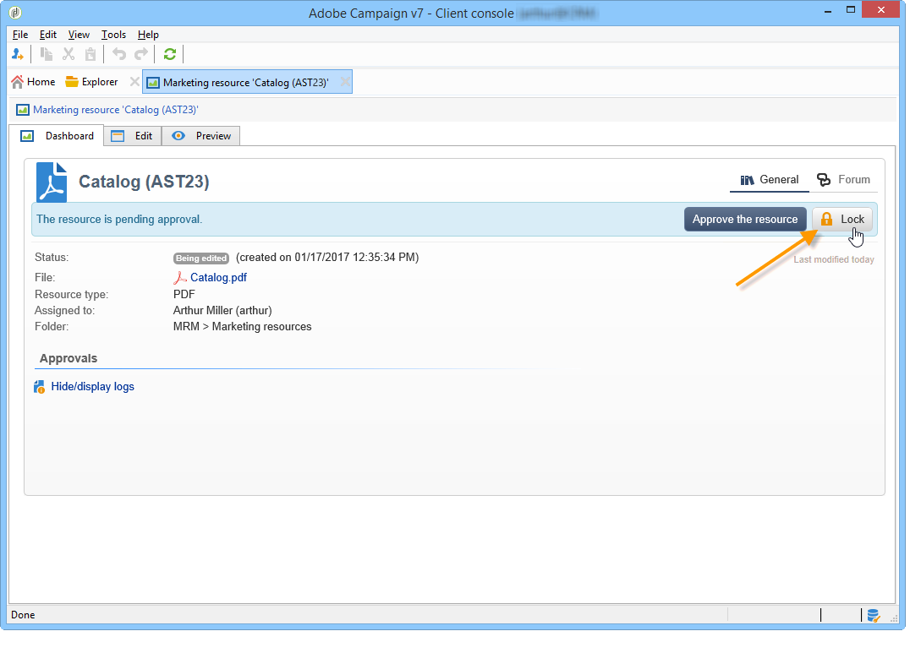The image size is (921, 653).
Task: Click the 'Done' status bar text
Action: click(23, 615)
